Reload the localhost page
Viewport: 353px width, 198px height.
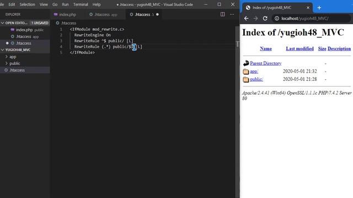(x=265, y=18)
